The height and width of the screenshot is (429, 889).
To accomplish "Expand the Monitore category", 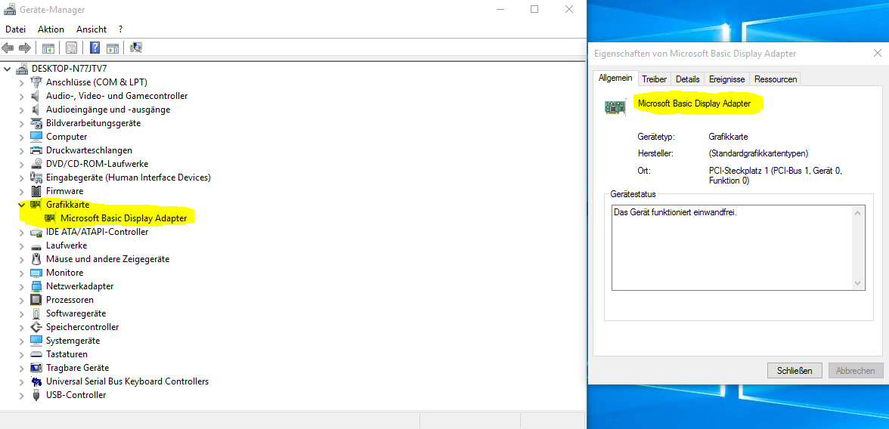I will tap(21, 273).
